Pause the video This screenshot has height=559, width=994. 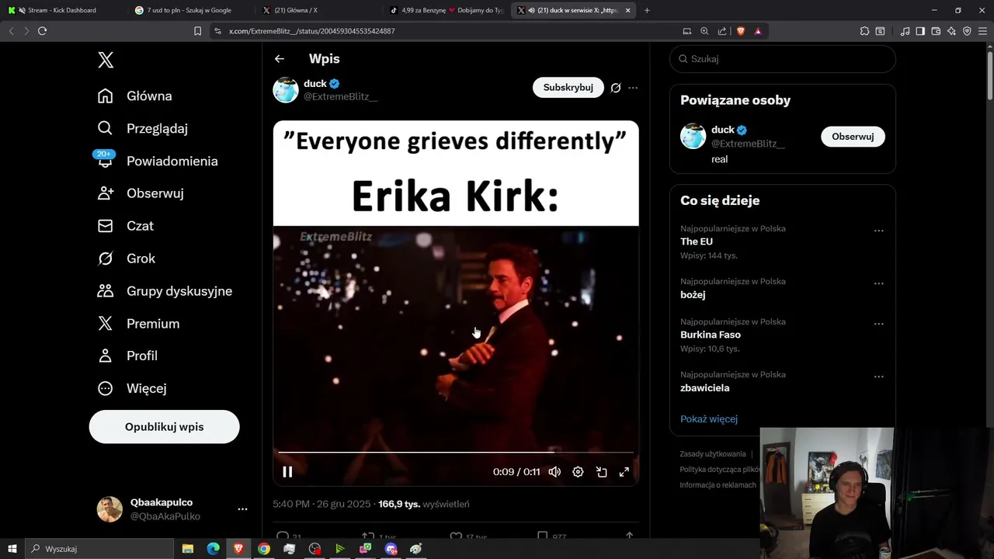[x=287, y=472]
